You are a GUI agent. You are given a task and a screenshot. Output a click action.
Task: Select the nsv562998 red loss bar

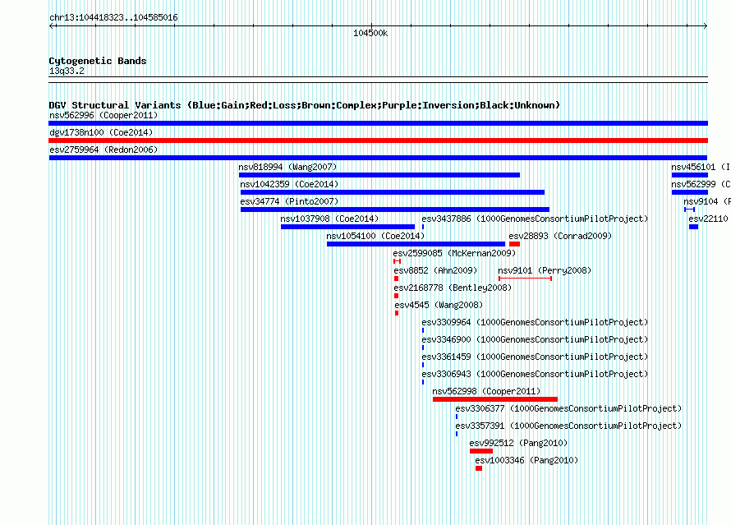pyautogui.click(x=495, y=399)
